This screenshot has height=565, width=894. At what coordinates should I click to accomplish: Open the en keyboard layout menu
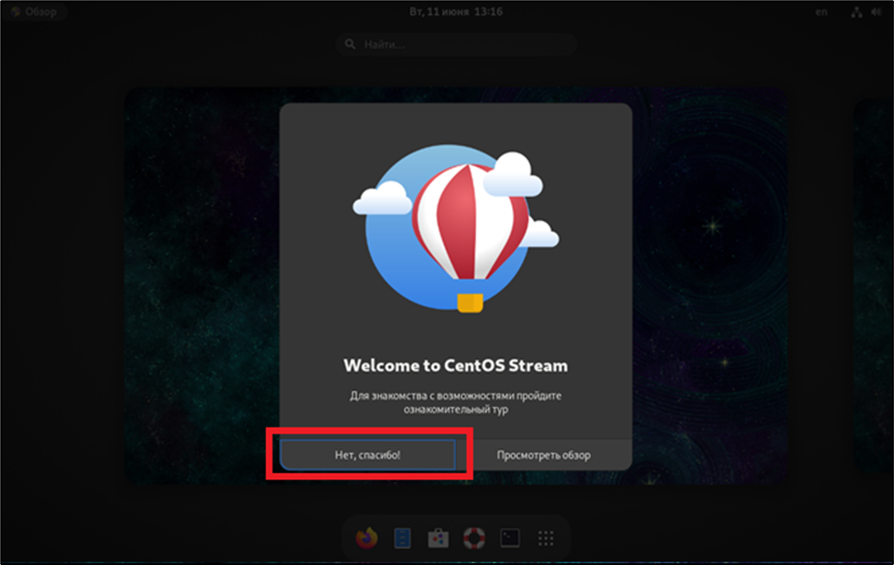(x=821, y=11)
